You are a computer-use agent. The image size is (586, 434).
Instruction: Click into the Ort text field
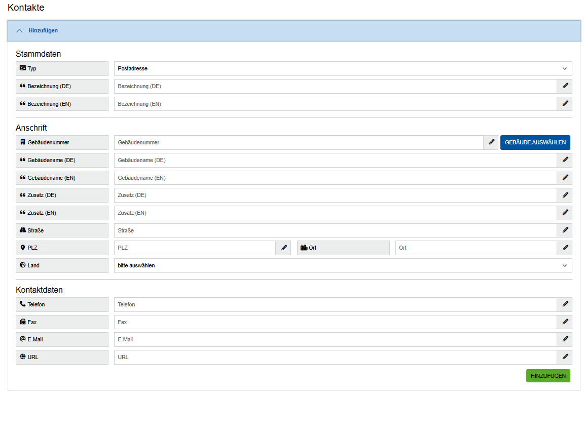tap(475, 248)
